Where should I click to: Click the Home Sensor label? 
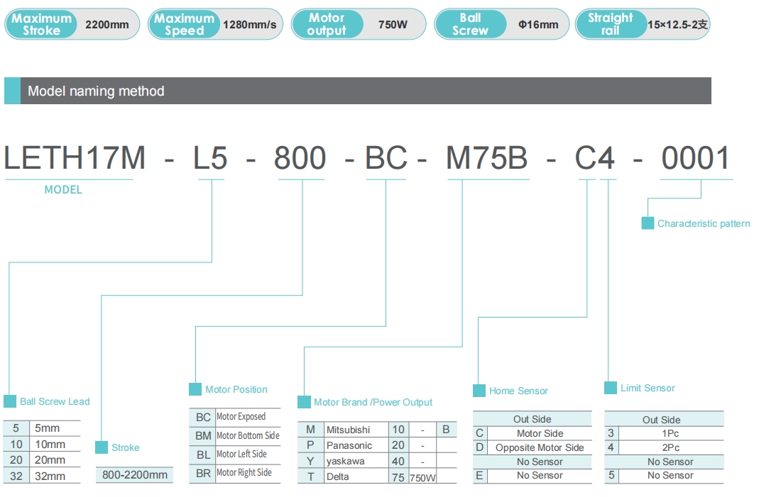518,391
